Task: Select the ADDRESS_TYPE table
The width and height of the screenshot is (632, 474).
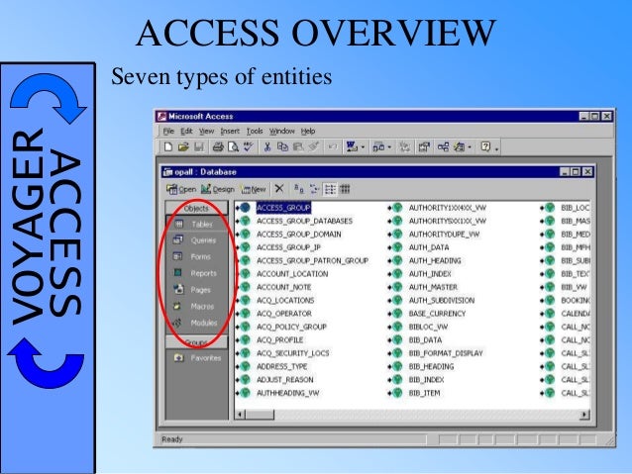Action: click(281, 366)
